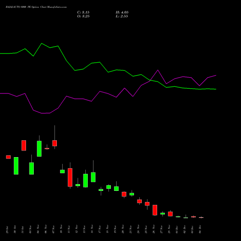
Task: Select the 19 Nov date label
Action: tap(115, 229)
